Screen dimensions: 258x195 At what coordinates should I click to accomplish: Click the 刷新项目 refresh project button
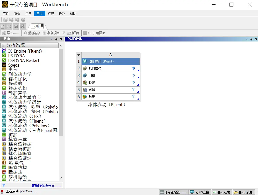click(x=51, y=33)
